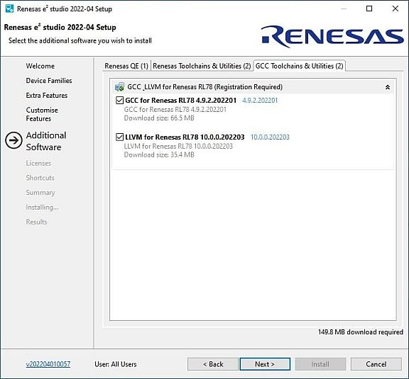Collapse the GCC_LLVM for Renesas RL78 group
Viewport: 409px width, 379px height.
(388, 87)
